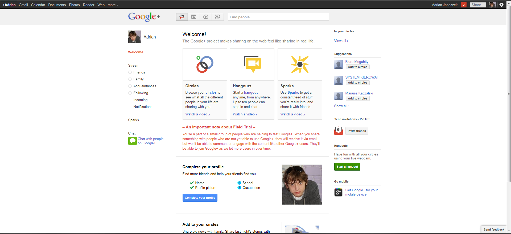The image size is (511, 234).
Task: Click the Start a hangout button
Action: click(x=347, y=167)
